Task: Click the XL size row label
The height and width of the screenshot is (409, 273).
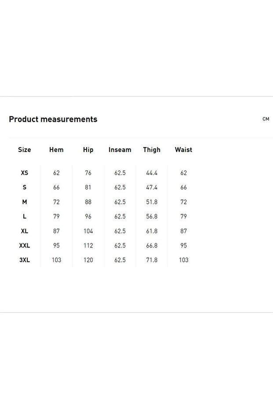Action: pyautogui.click(x=25, y=231)
